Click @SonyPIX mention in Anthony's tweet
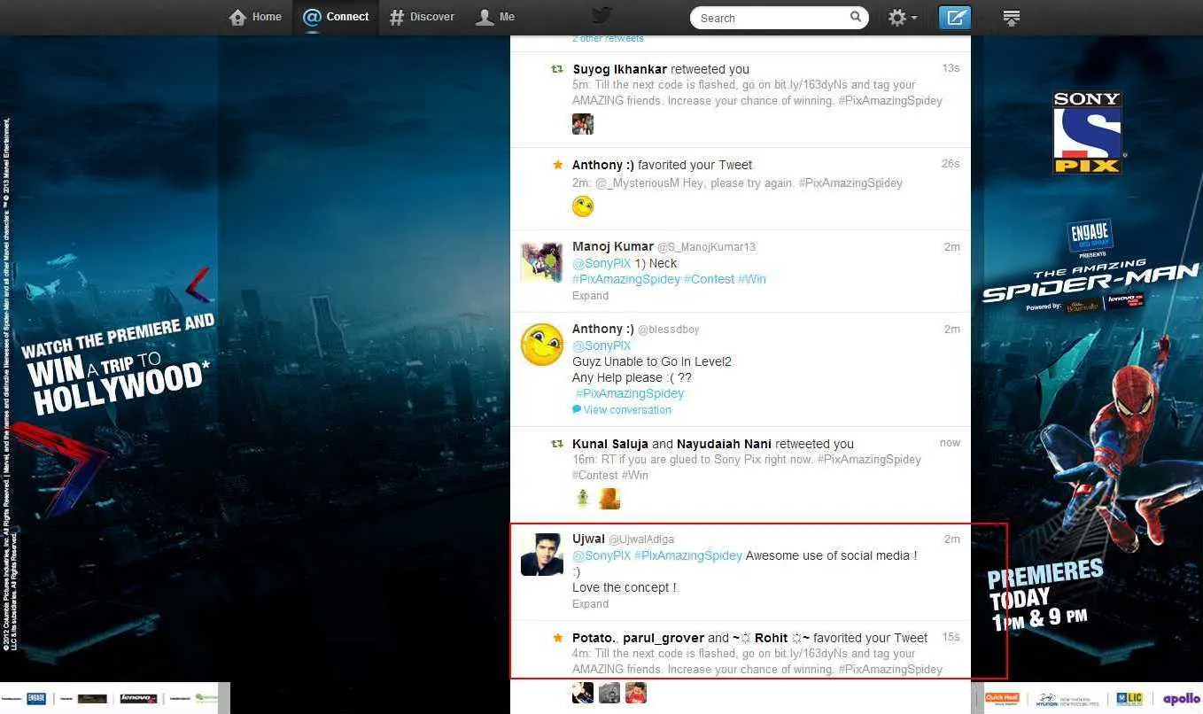This screenshot has height=714, width=1203. [601, 345]
